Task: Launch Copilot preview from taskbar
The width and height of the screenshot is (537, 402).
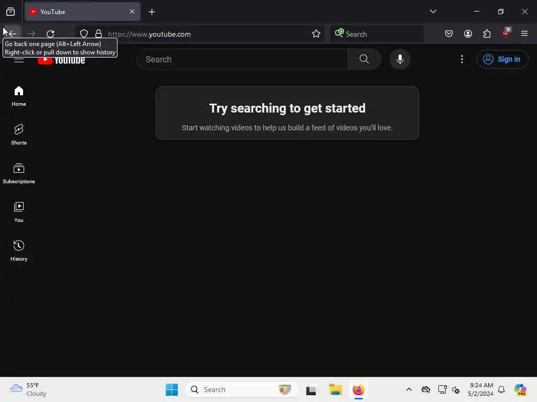Action: [x=520, y=389]
